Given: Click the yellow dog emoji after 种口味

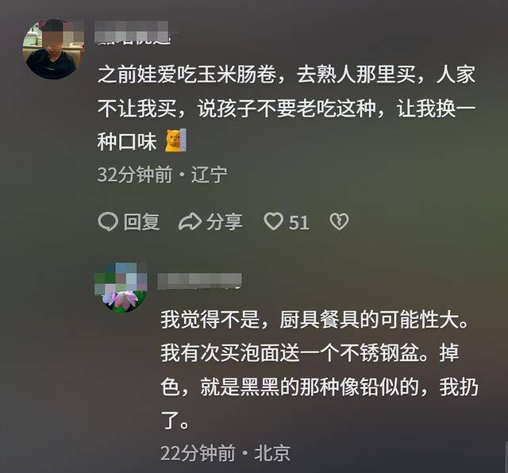Looking at the screenshot, I should pos(176,140).
